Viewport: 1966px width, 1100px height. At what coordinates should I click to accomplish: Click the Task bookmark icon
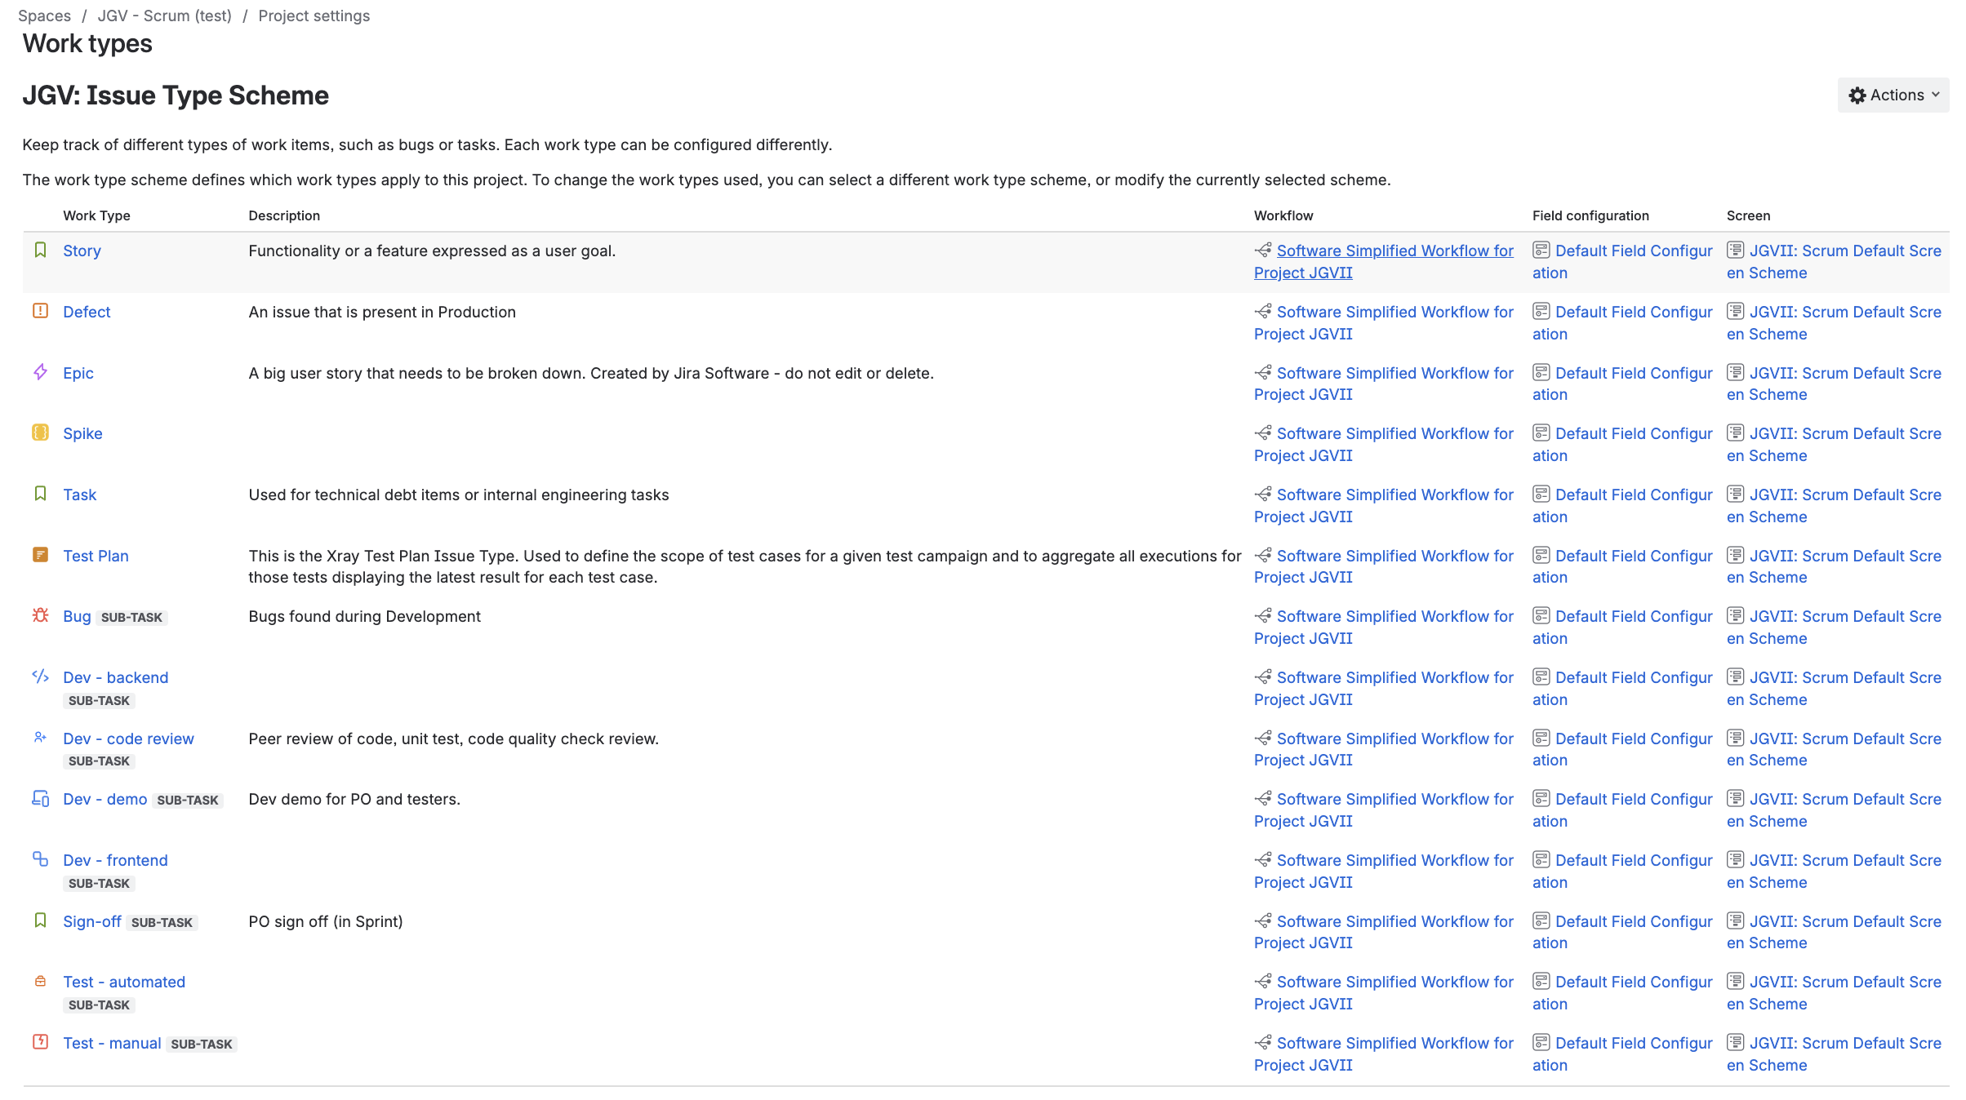point(40,494)
